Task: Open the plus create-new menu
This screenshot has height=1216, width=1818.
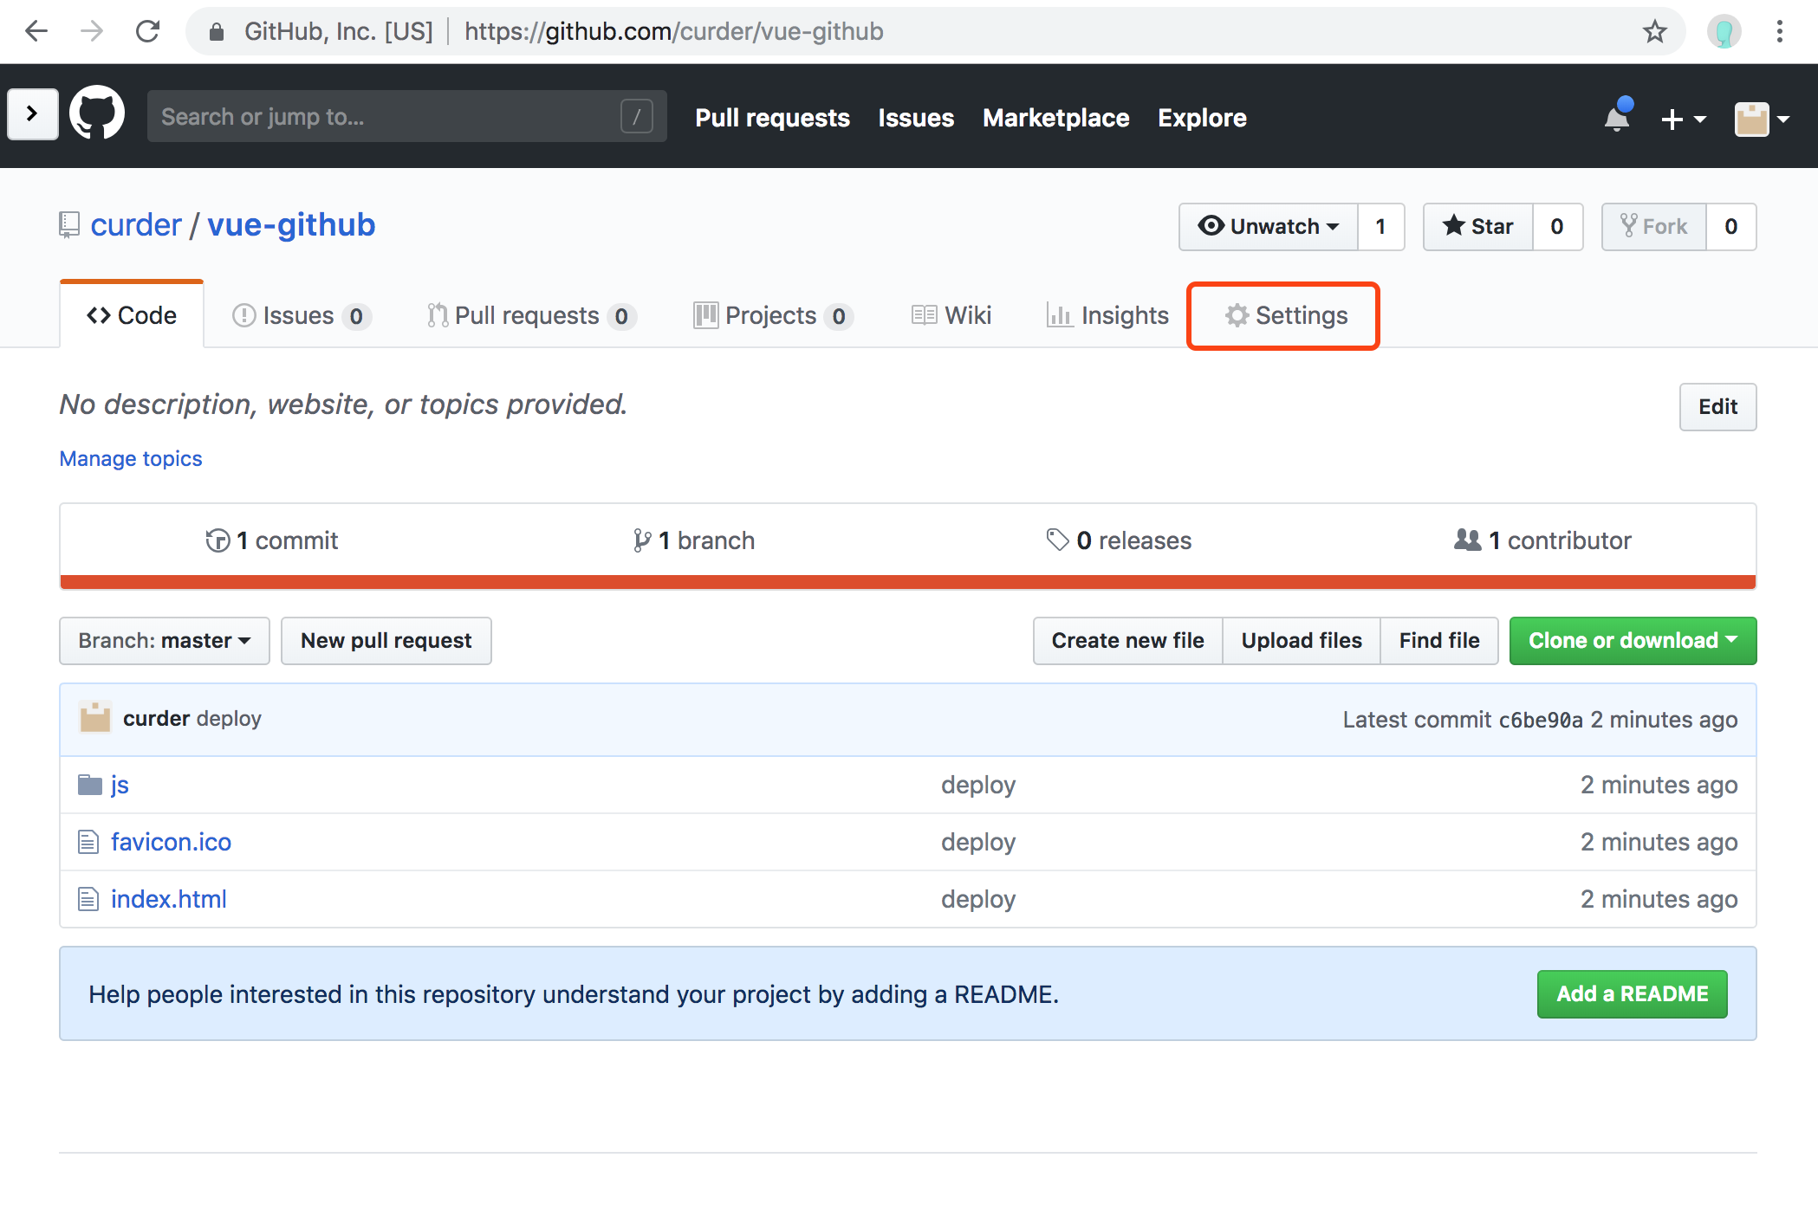Action: (1682, 119)
